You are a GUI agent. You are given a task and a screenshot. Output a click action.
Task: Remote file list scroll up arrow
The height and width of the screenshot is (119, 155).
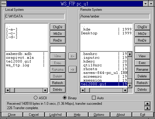tap(130, 54)
